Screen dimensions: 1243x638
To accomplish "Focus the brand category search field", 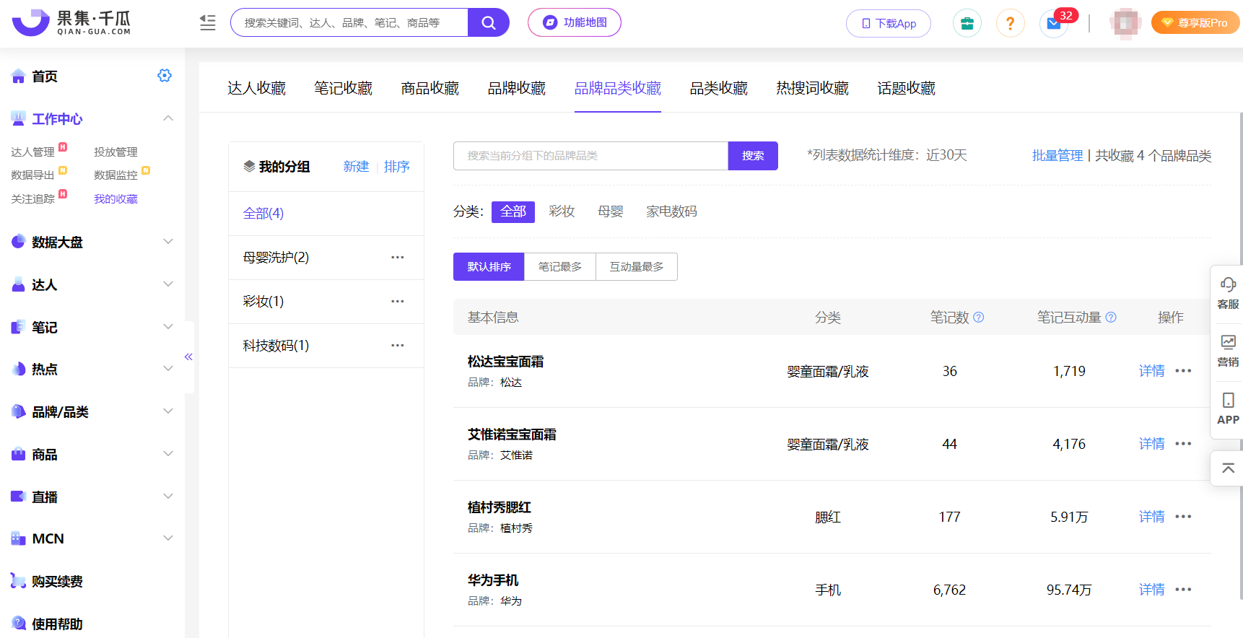I will coord(590,156).
